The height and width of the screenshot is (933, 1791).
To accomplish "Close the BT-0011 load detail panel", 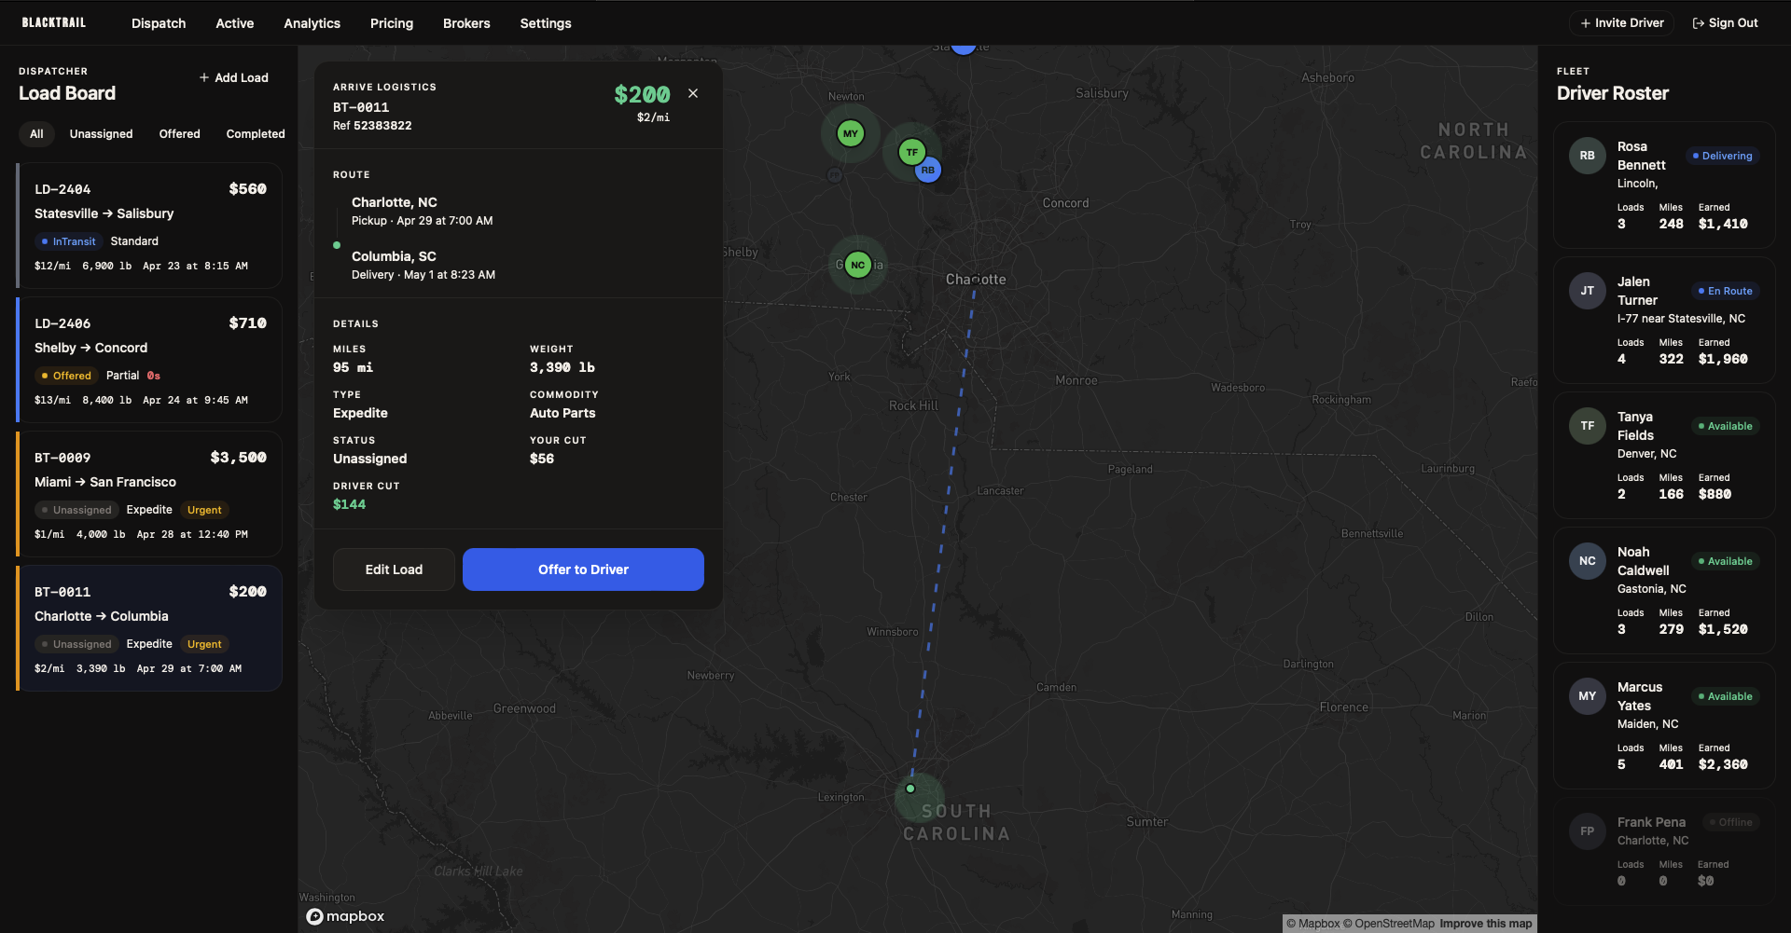I will pyautogui.click(x=693, y=93).
